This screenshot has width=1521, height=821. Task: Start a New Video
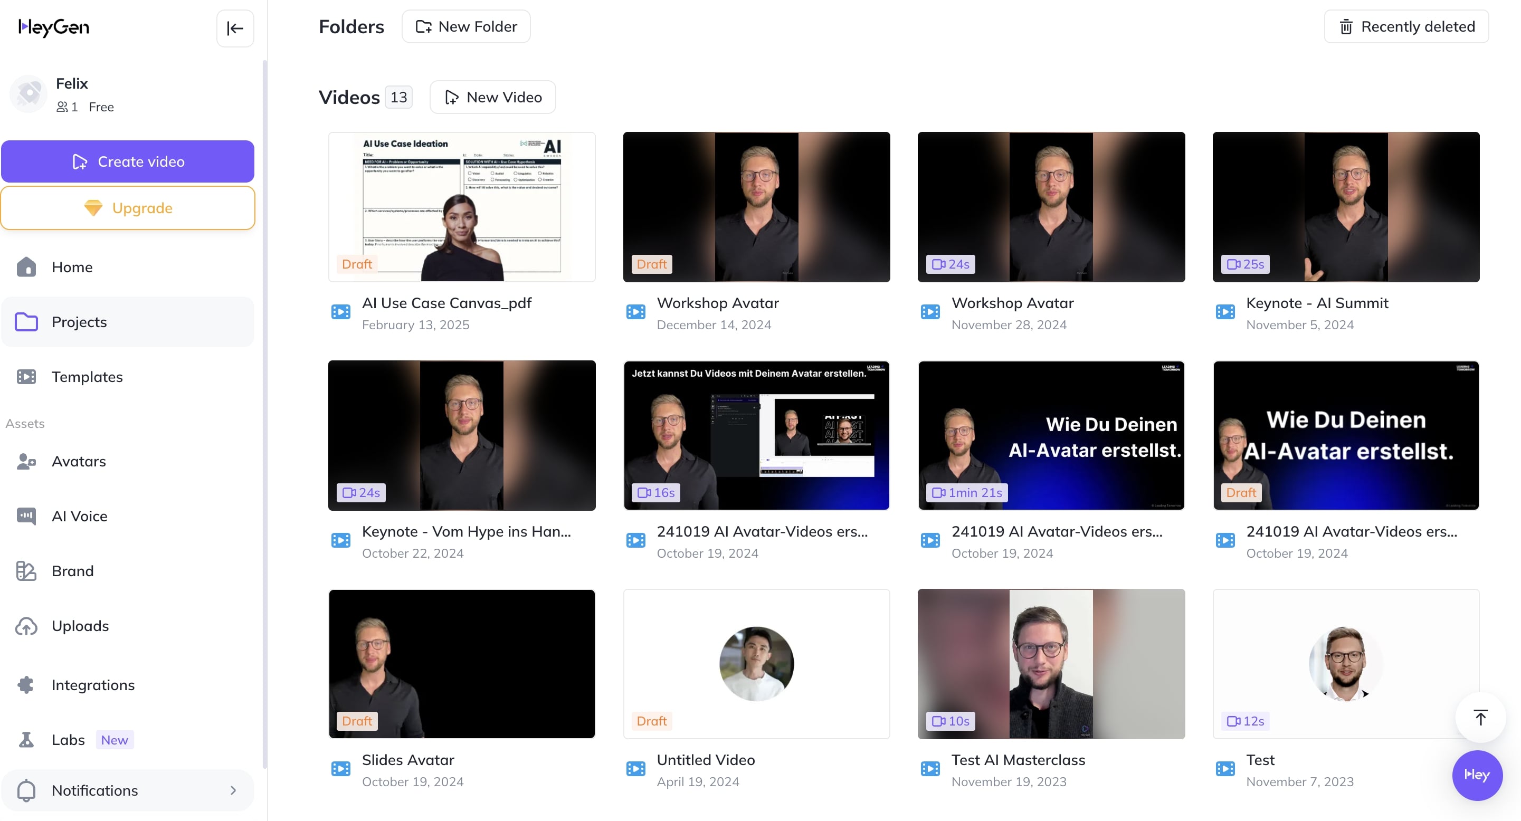(x=492, y=97)
